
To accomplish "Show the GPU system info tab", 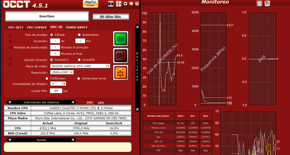I will 101,103.
